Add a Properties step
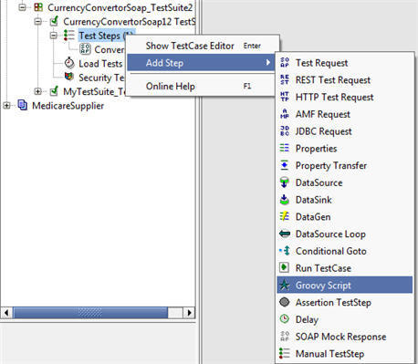The width and height of the screenshot is (418, 364). pyautogui.click(x=345, y=148)
